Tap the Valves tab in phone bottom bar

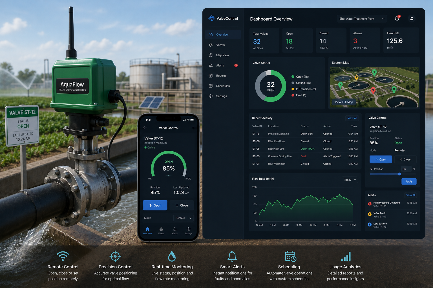(x=161, y=231)
